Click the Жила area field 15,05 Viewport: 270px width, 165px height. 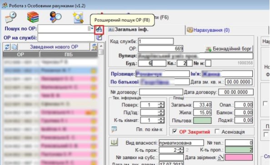pos(202,112)
